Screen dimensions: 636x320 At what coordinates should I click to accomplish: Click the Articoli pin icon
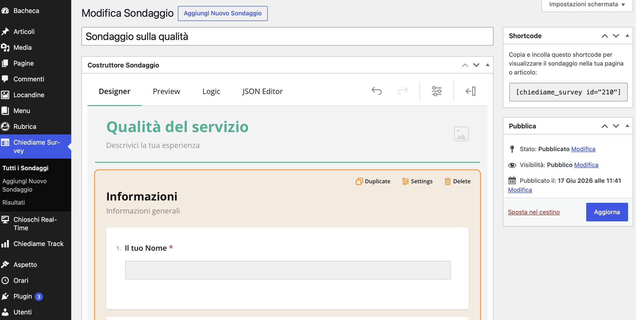(x=5, y=31)
